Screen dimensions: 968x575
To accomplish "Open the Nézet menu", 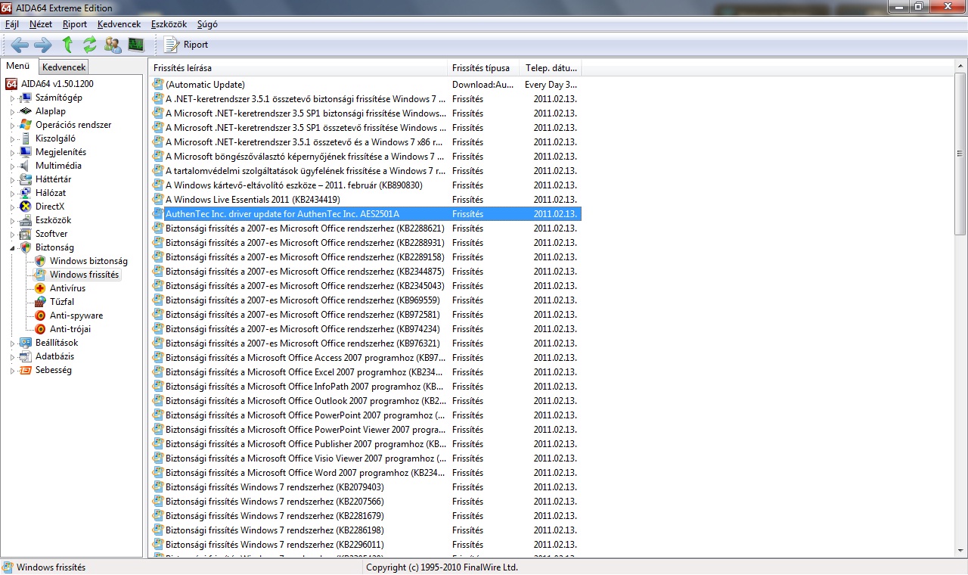I will pos(41,24).
